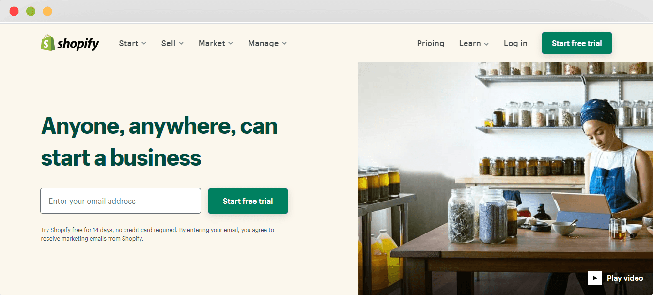
Task: Click the hero photo of woman at table
Action: (505, 179)
